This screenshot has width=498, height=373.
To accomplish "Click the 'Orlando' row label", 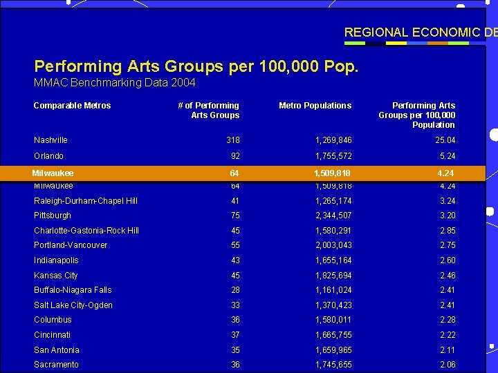I will click(x=48, y=156).
